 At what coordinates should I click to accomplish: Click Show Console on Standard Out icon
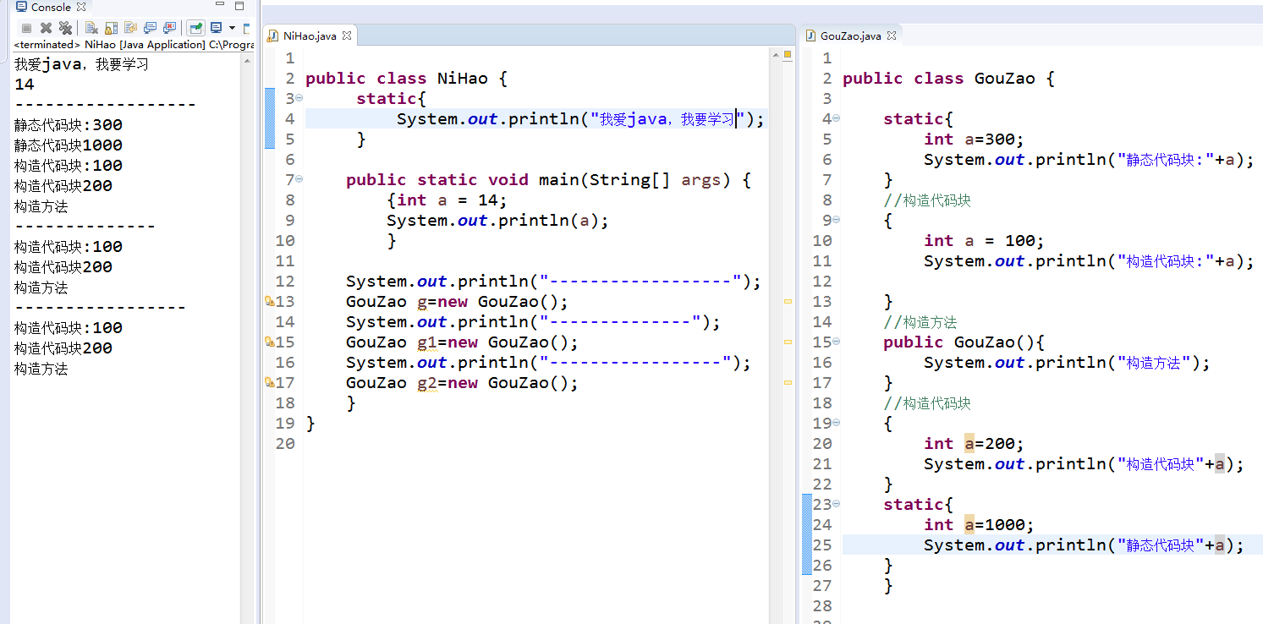coord(150,28)
